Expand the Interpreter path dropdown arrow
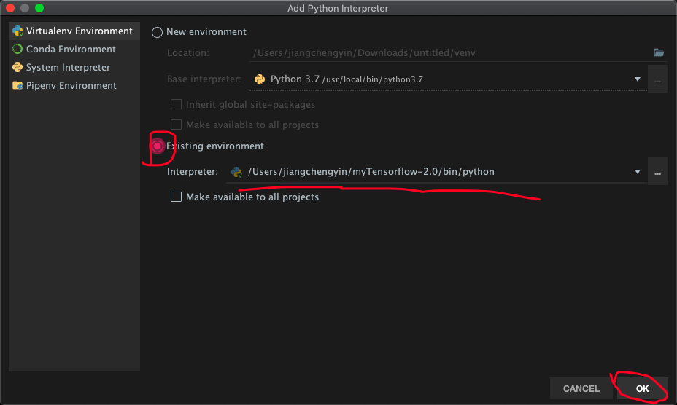The image size is (677, 405). pos(638,172)
